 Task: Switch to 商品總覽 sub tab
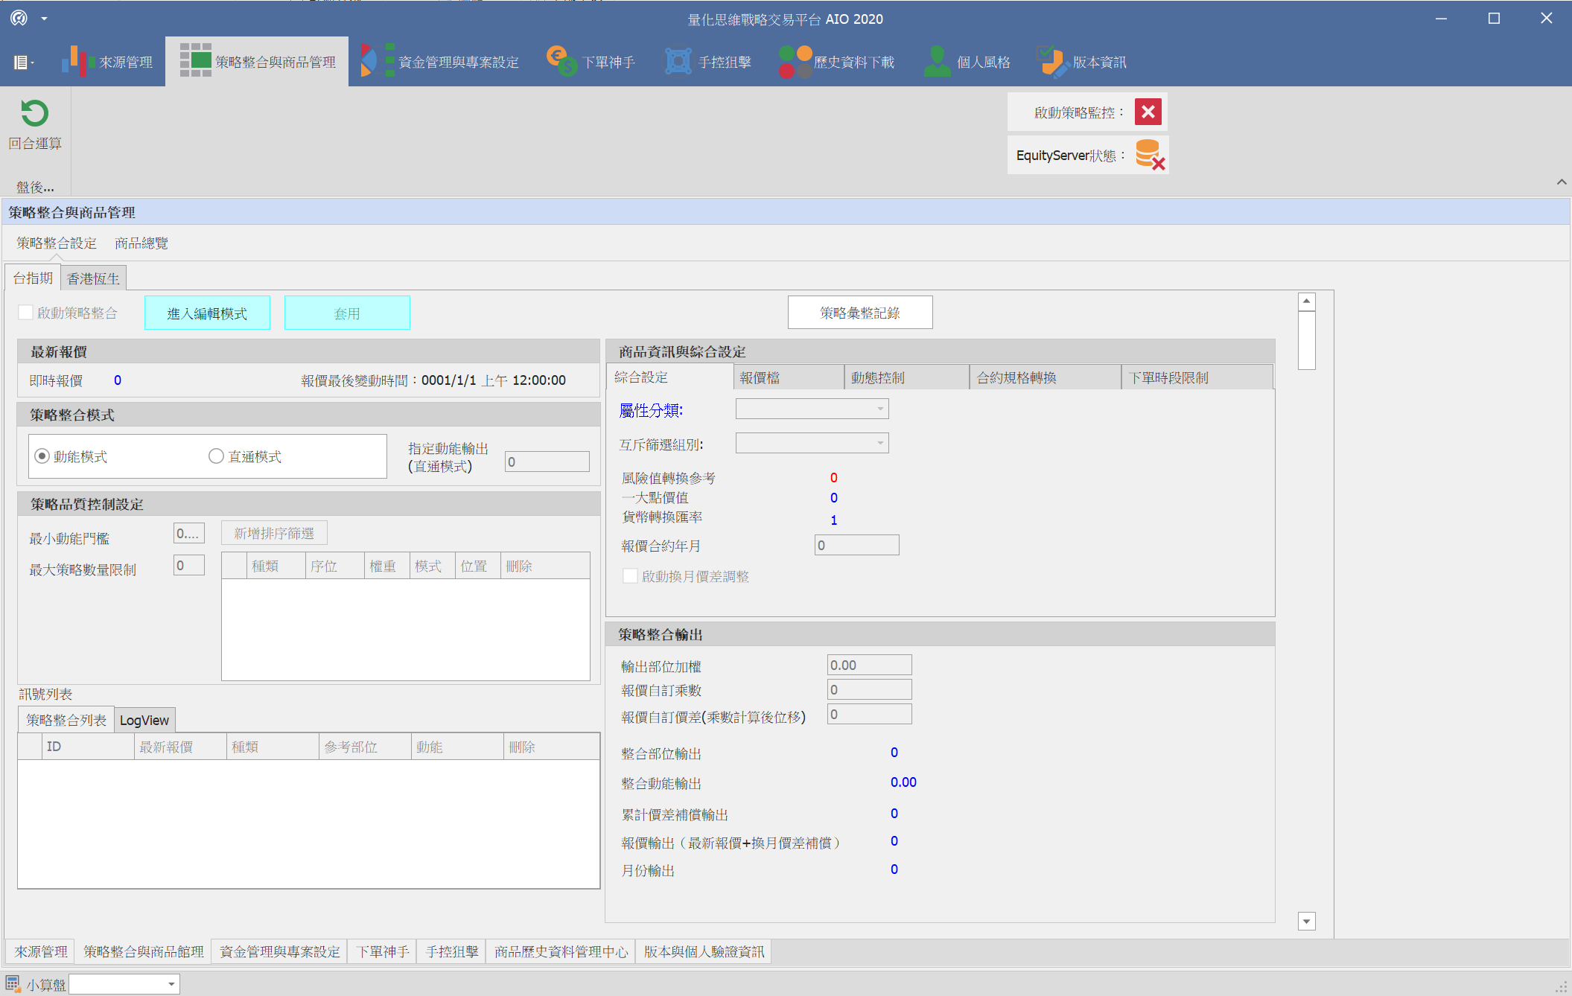tap(141, 243)
